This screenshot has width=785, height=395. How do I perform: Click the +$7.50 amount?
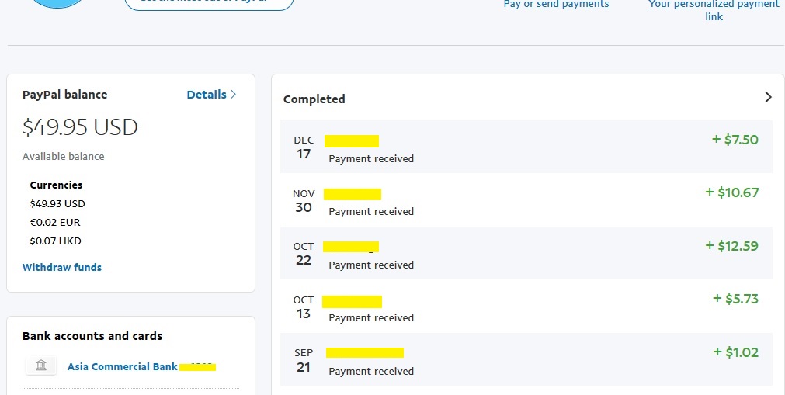point(735,140)
